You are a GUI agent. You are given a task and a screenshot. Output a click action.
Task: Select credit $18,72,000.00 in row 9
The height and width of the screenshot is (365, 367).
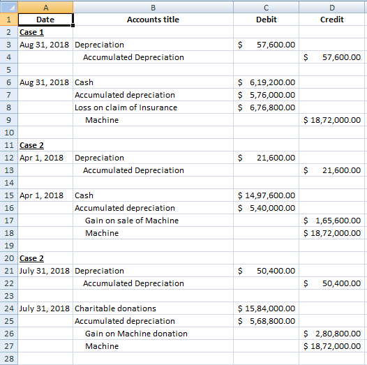[331, 120]
